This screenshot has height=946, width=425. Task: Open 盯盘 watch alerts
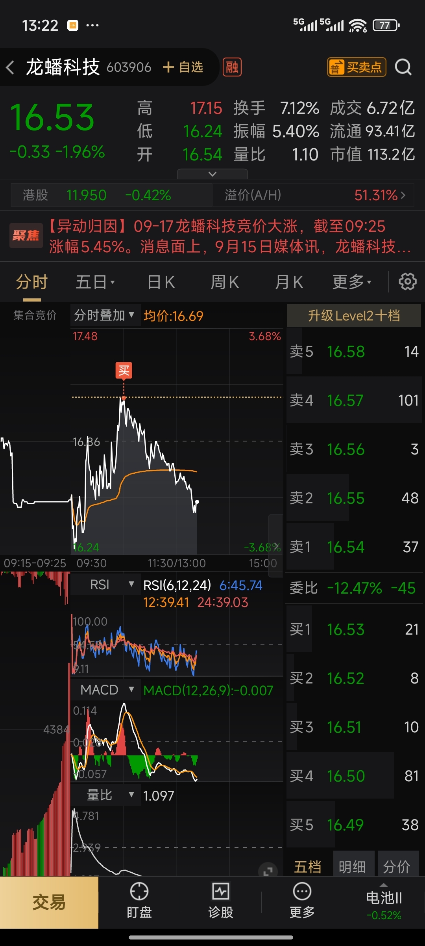(x=139, y=902)
